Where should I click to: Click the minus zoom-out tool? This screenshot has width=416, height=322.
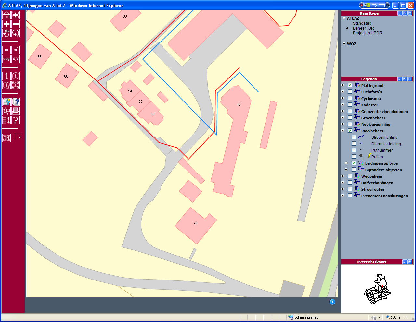point(16,24)
